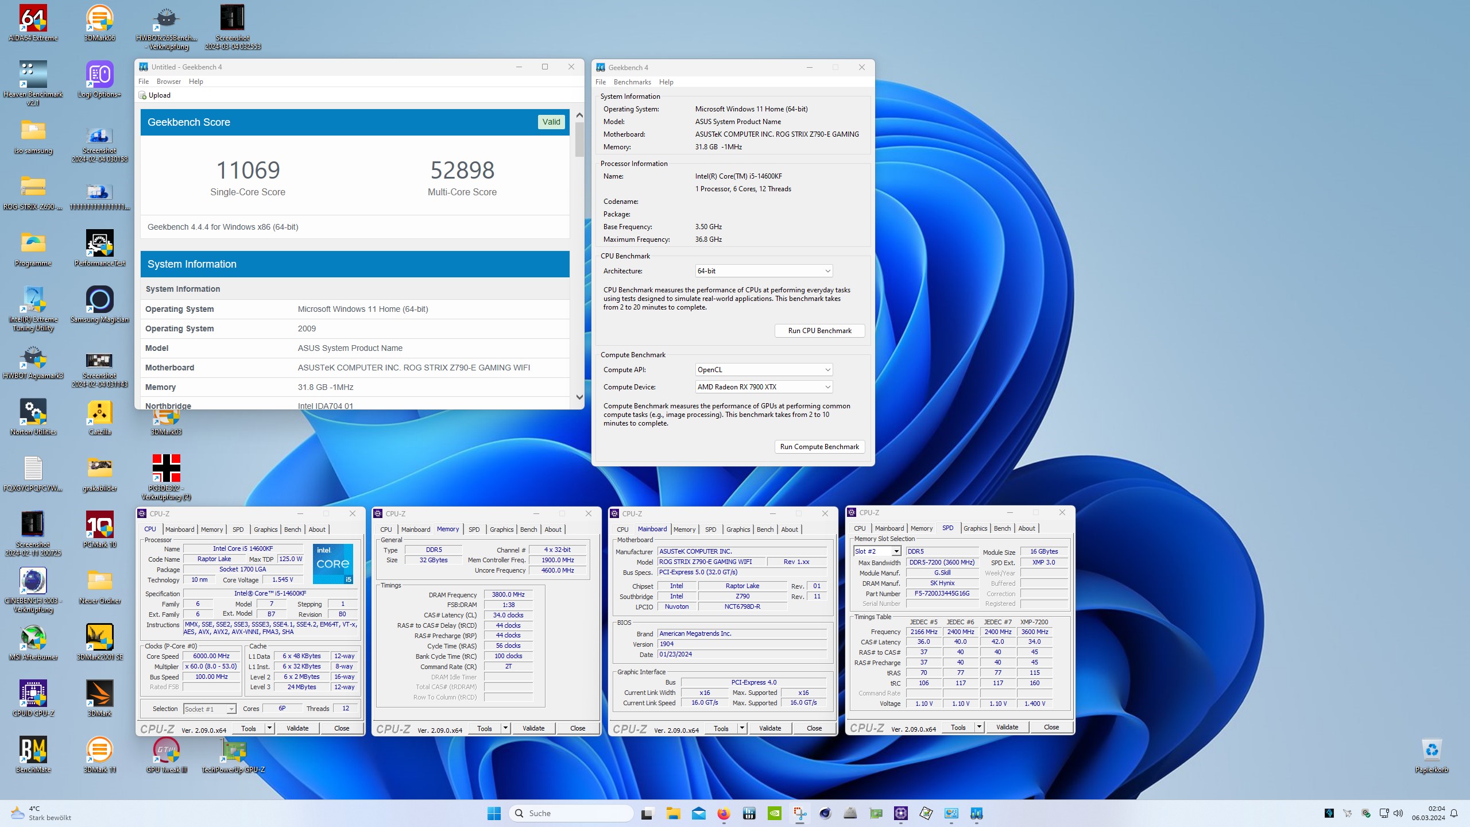Screen dimensions: 1470x827
Task: Open Papierkorb recycle bin
Action: pos(1432,755)
